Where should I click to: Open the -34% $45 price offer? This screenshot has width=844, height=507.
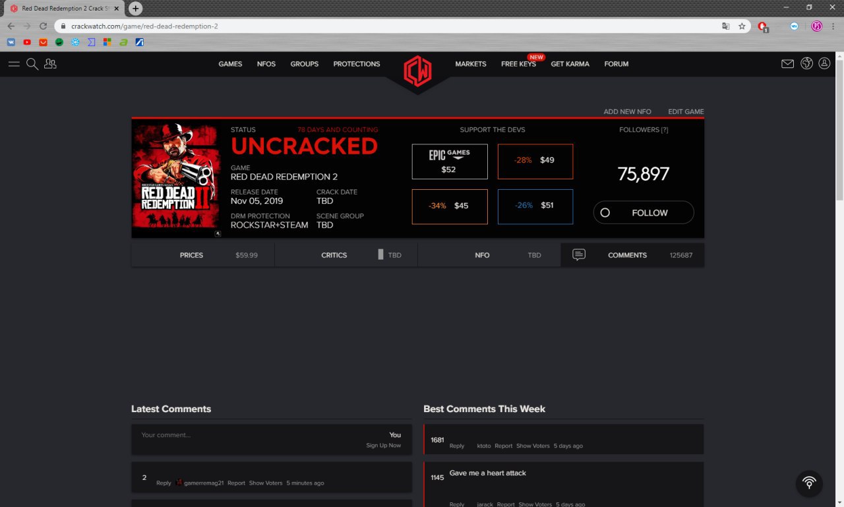tap(450, 206)
